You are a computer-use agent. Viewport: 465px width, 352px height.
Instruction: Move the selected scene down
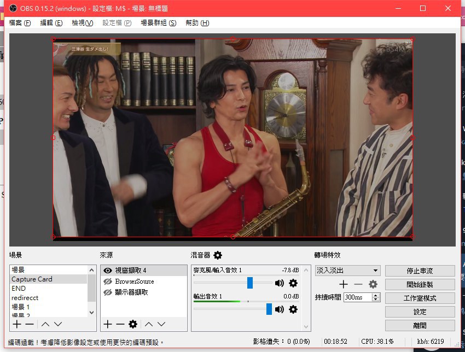pyautogui.click(x=58, y=324)
